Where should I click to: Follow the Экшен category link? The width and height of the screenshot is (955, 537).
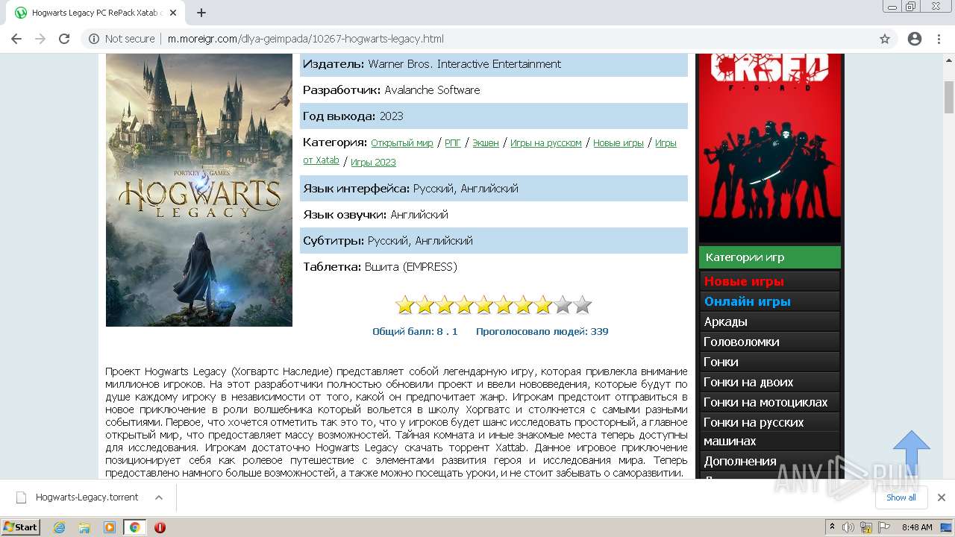pos(486,143)
